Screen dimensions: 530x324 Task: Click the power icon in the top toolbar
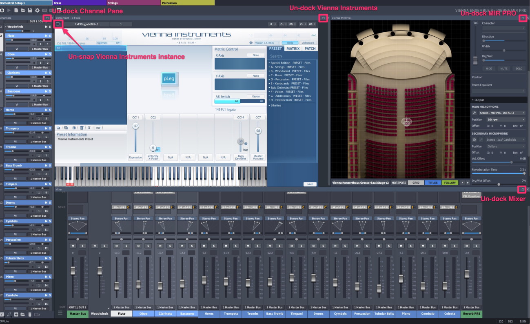point(2,10)
